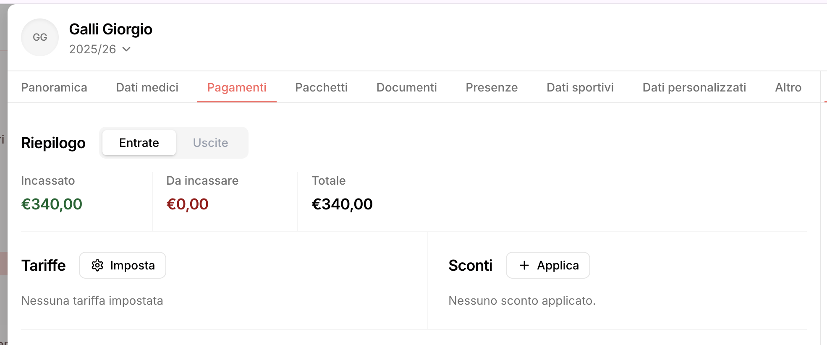827x345 pixels.
Task: View the Documenti tab
Action: pos(407,87)
